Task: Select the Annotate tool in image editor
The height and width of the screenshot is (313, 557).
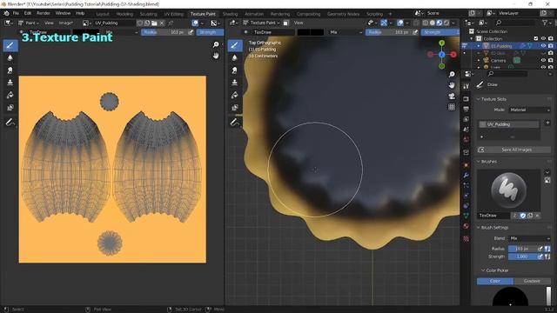Action: click(x=10, y=123)
